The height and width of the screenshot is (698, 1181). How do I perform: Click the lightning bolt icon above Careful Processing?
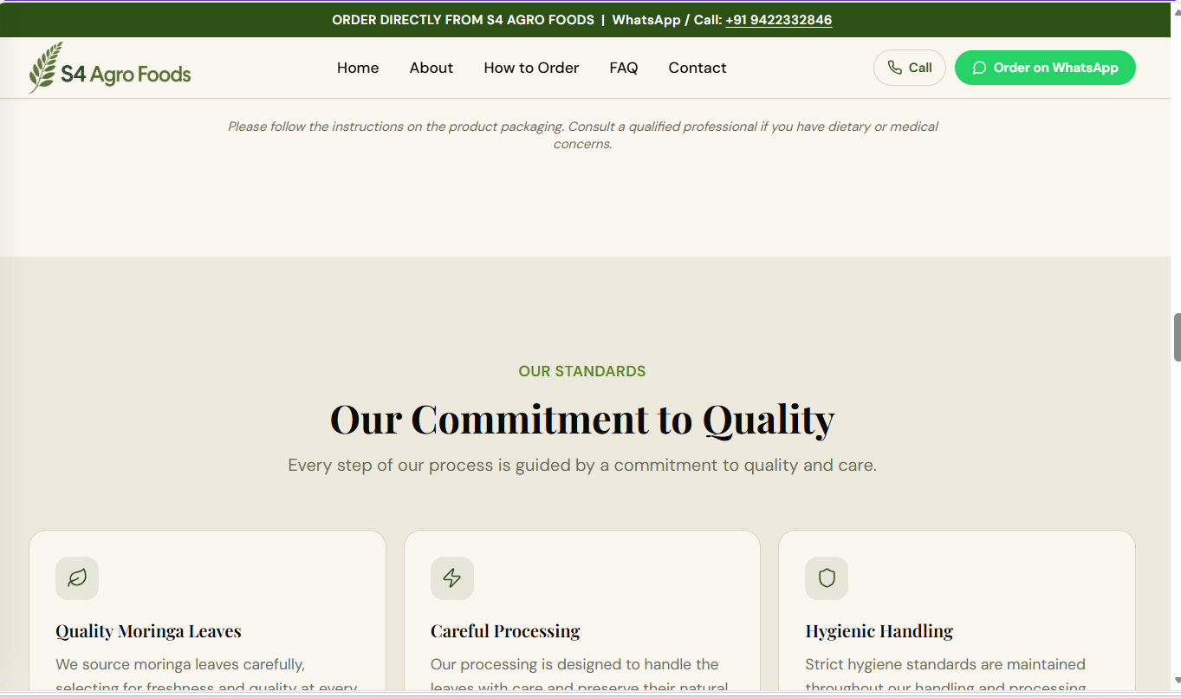coord(452,578)
